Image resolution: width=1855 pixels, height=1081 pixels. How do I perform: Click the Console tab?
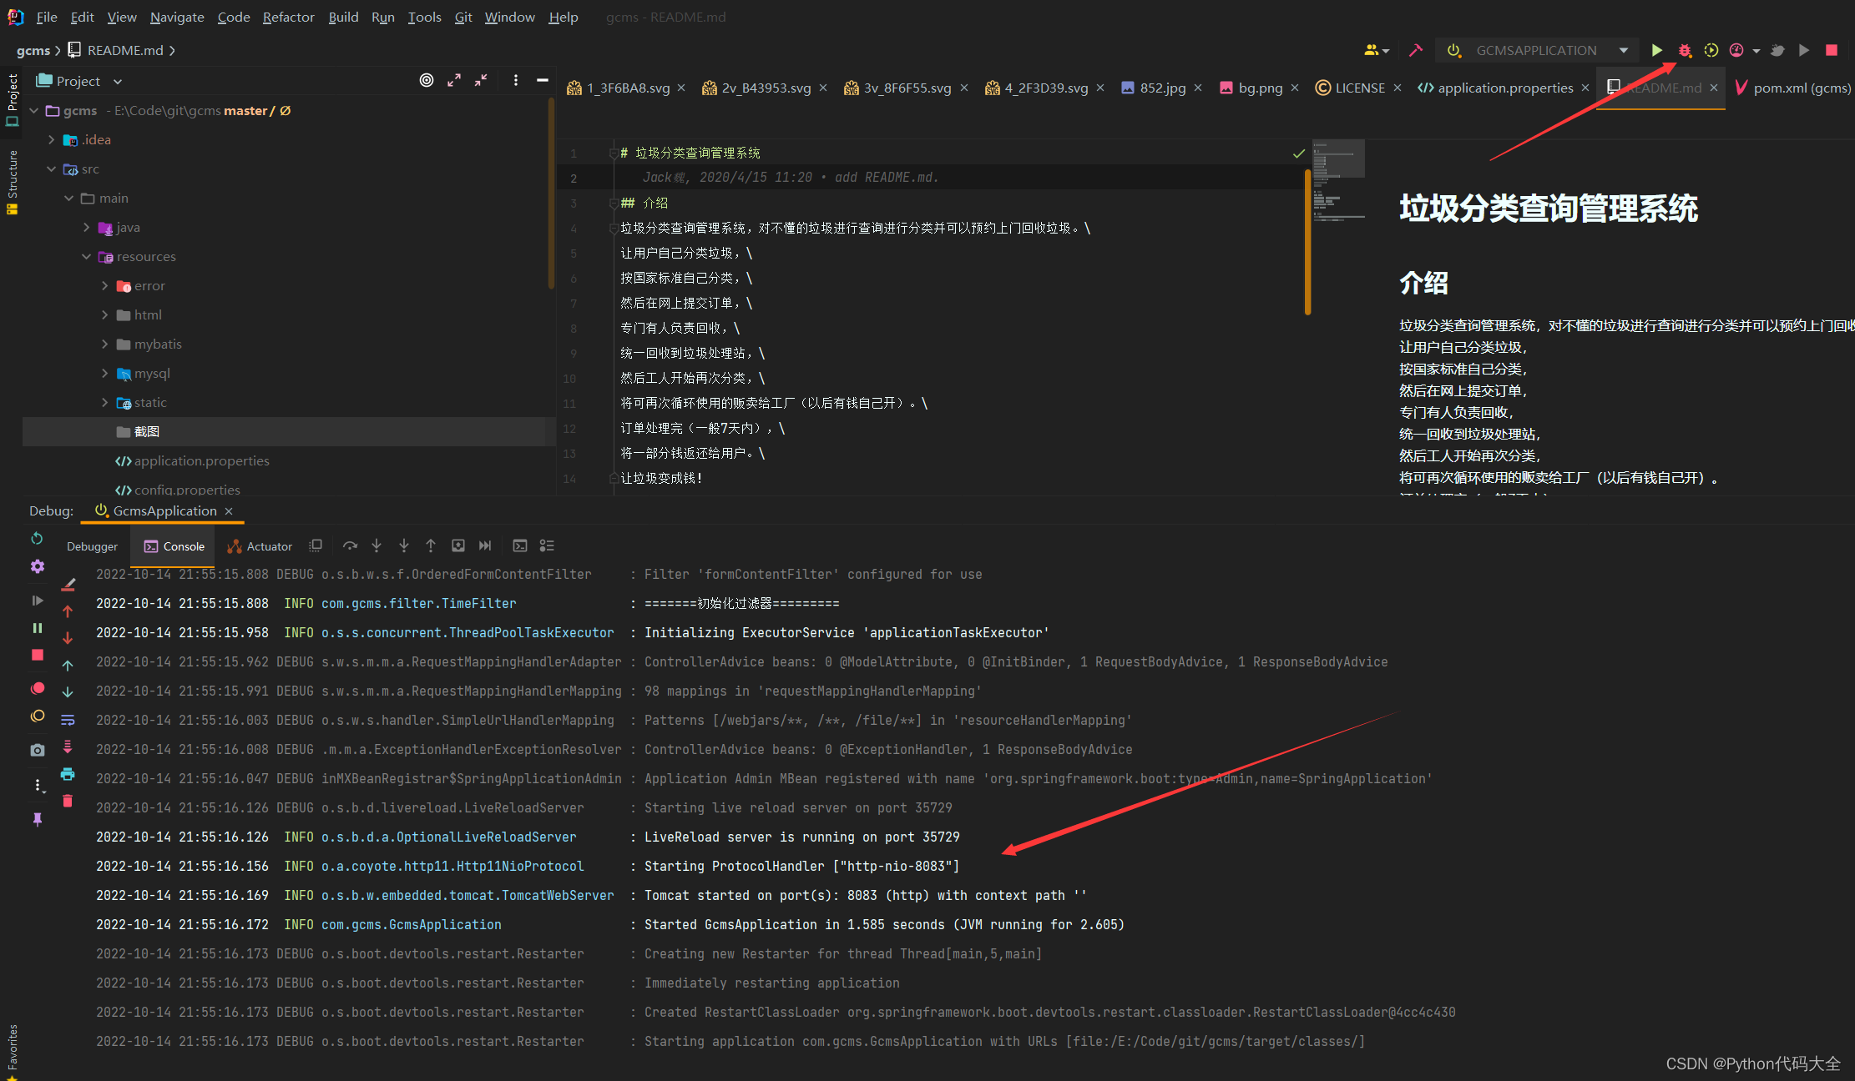(x=174, y=546)
